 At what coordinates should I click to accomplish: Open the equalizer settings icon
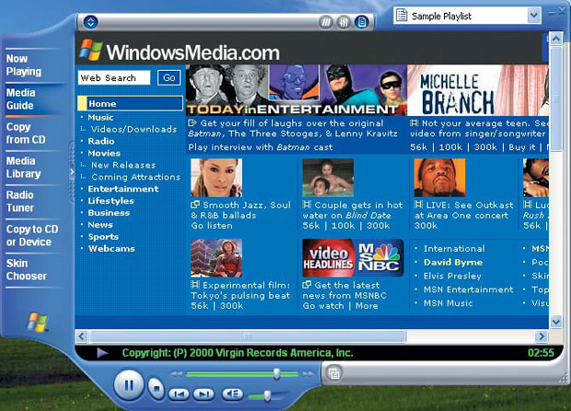tap(344, 23)
